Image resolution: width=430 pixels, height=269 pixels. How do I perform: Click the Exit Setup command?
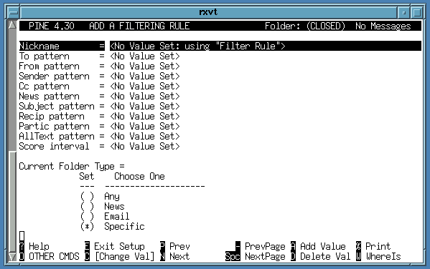point(119,246)
